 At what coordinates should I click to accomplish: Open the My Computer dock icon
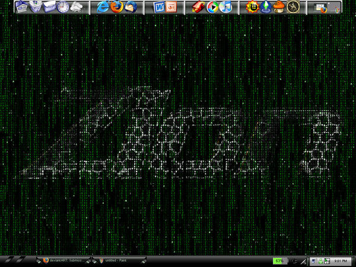pos(21,7)
